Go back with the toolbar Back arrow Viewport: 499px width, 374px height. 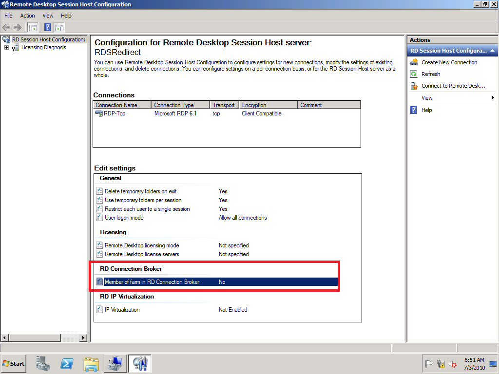tap(6, 28)
